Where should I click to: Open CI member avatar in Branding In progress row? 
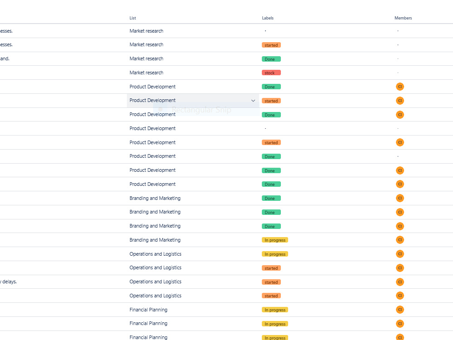(400, 240)
